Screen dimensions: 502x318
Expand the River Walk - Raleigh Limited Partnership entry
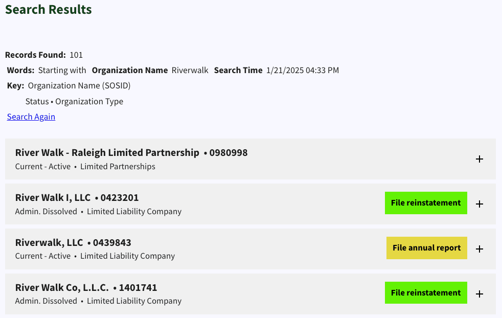(x=480, y=159)
